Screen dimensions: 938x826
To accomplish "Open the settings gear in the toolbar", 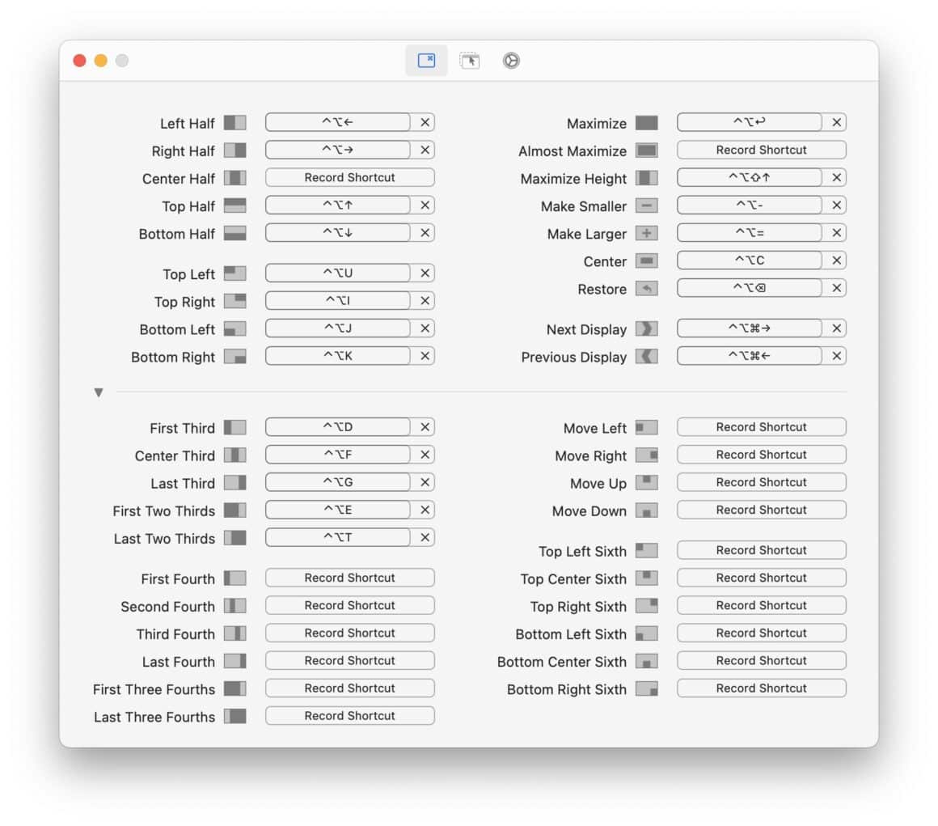I will 510,60.
